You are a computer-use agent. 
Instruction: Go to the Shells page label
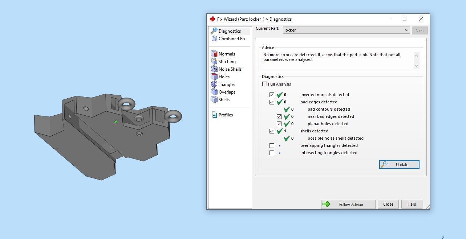(224, 100)
